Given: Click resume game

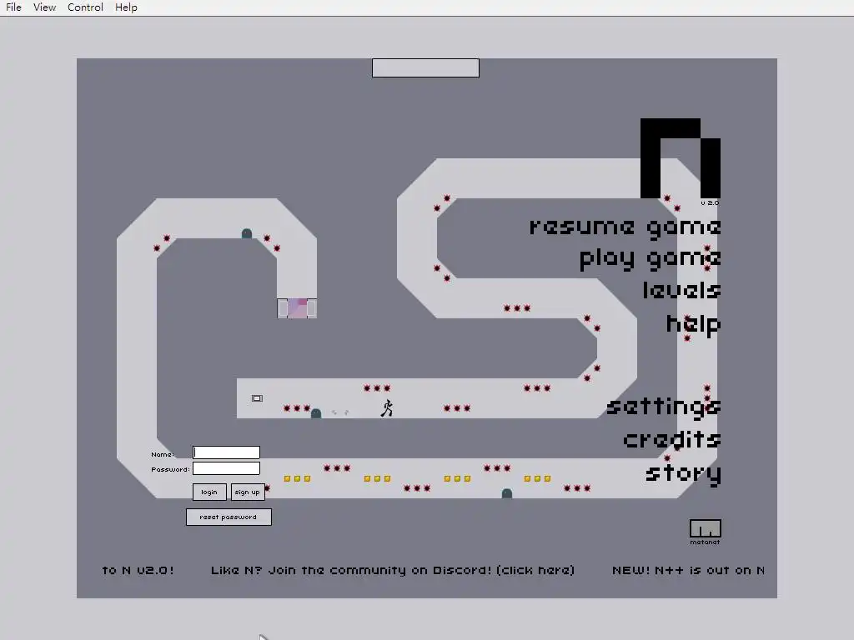Looking at the screenshot, I should [625, 227].
